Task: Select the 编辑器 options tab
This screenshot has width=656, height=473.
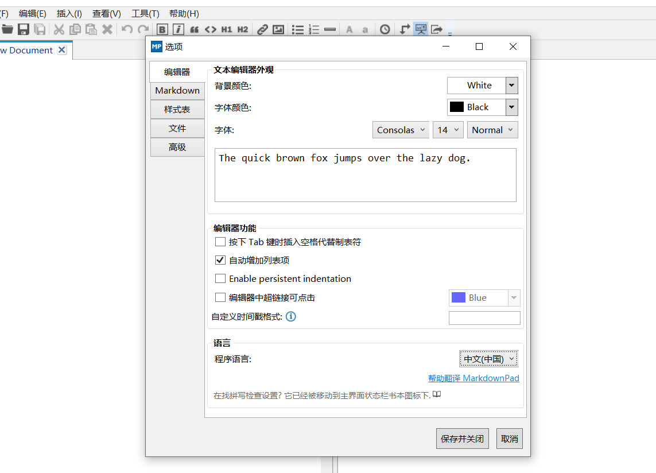Action: point(177,72)
